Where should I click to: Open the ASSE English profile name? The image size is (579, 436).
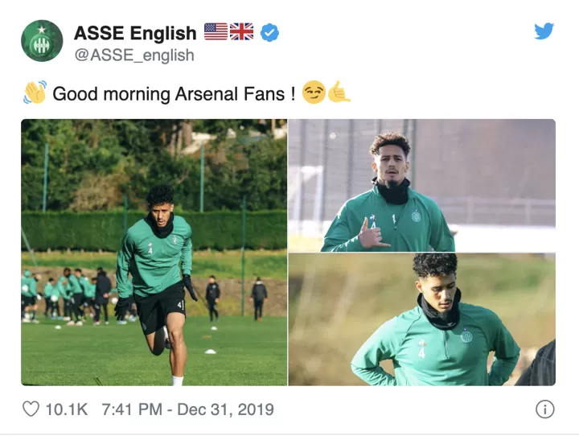click(135, 33)
